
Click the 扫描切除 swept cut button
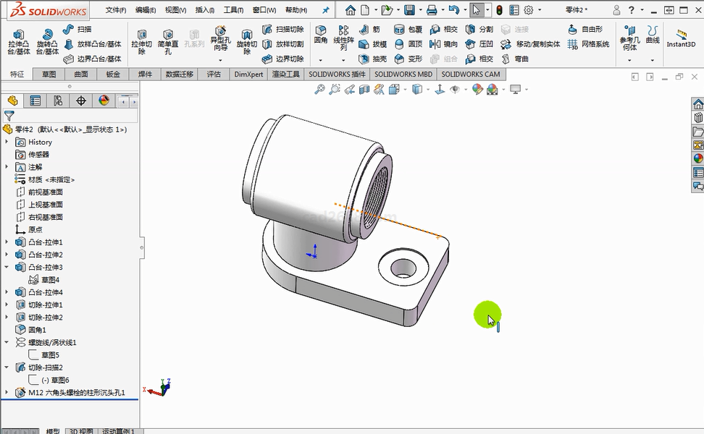tap(283, 29)
